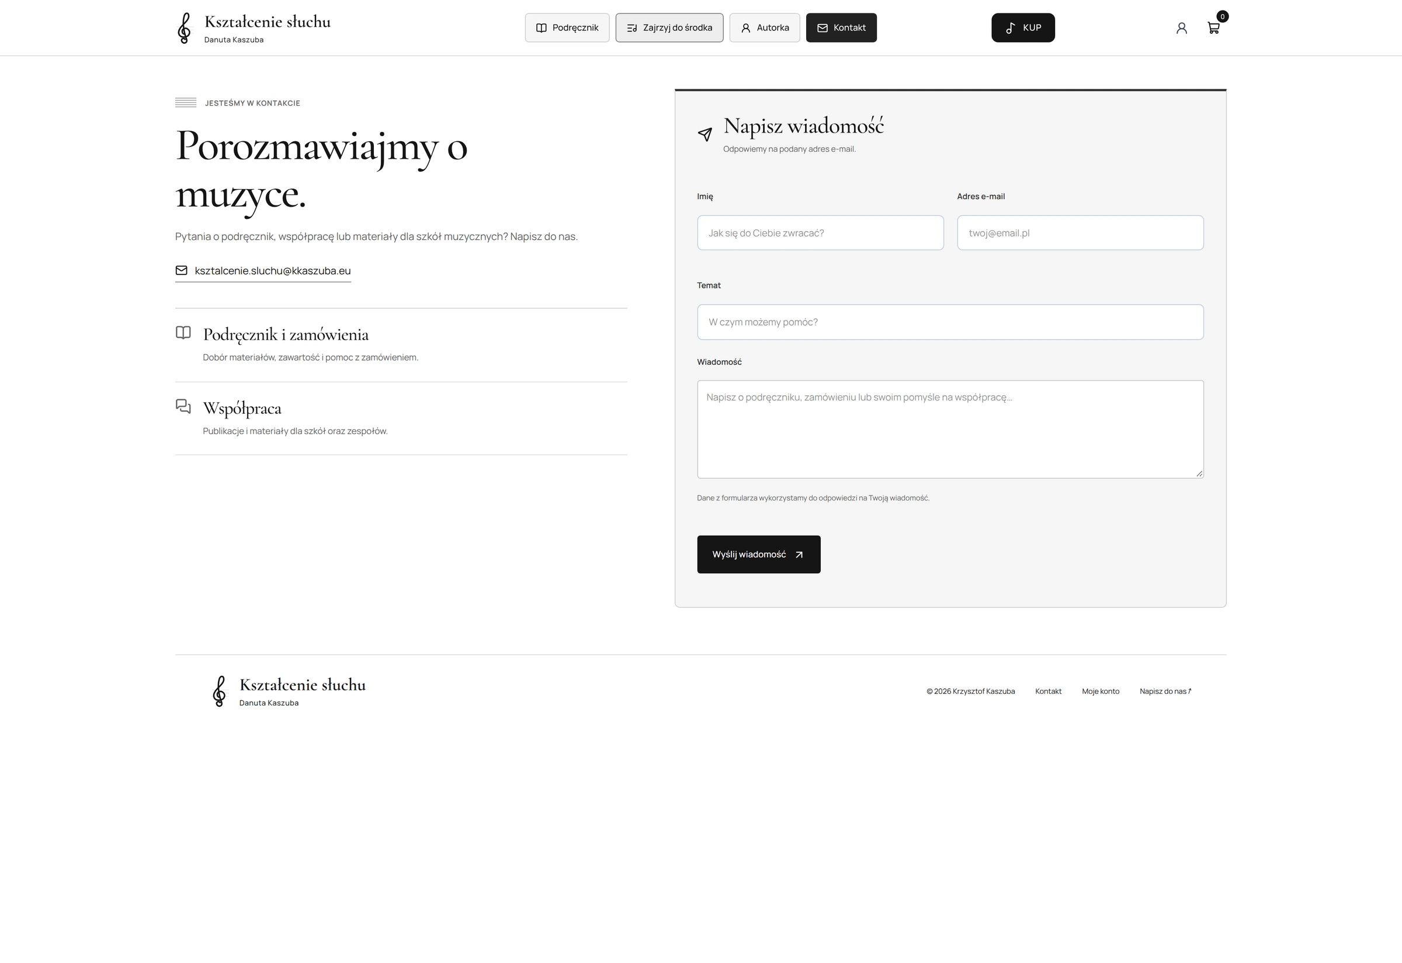Click the Współpraca heading

coord(242,409)
